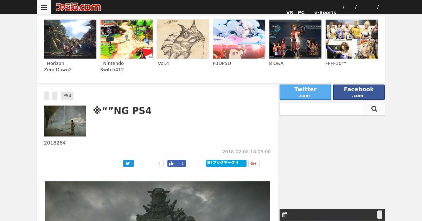Open the FFFF30 cosplay article thumbnail
The height and width of the screenshot is (221, 422).
click(352, 39)
